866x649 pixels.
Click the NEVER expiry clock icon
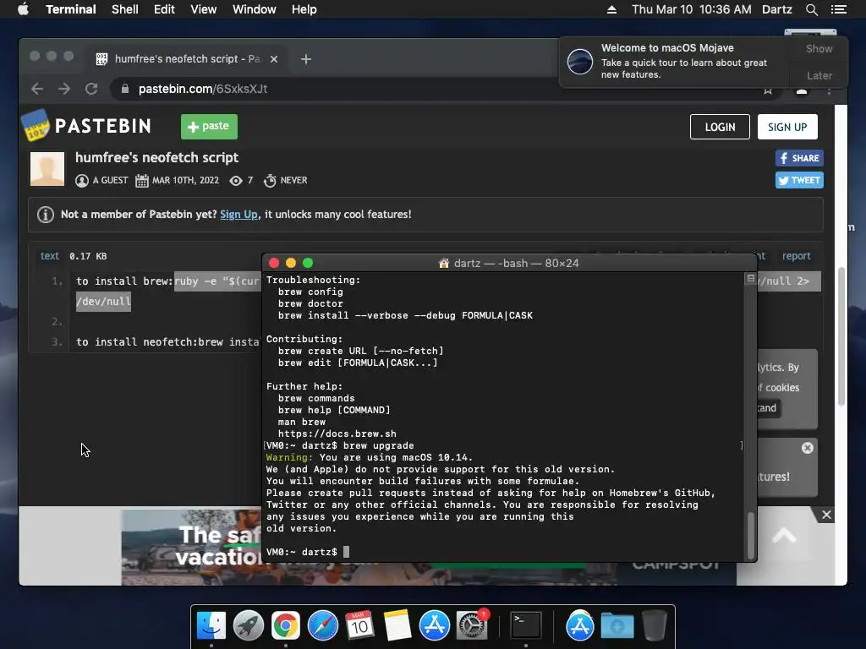(x=270, y=181)
